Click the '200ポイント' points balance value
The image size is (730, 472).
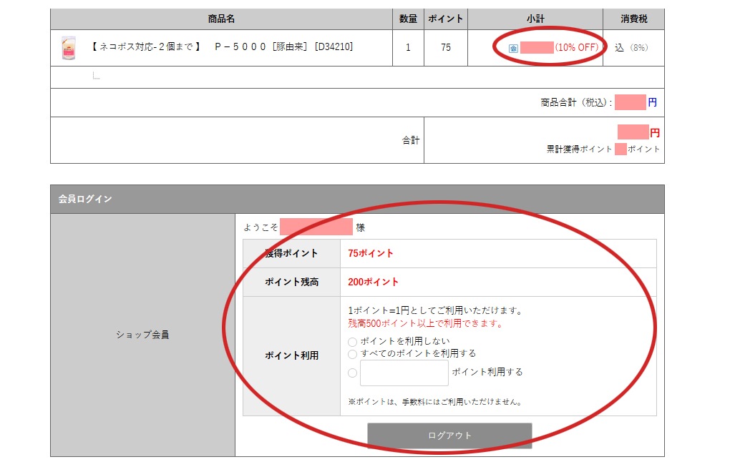tap(374, 282)
